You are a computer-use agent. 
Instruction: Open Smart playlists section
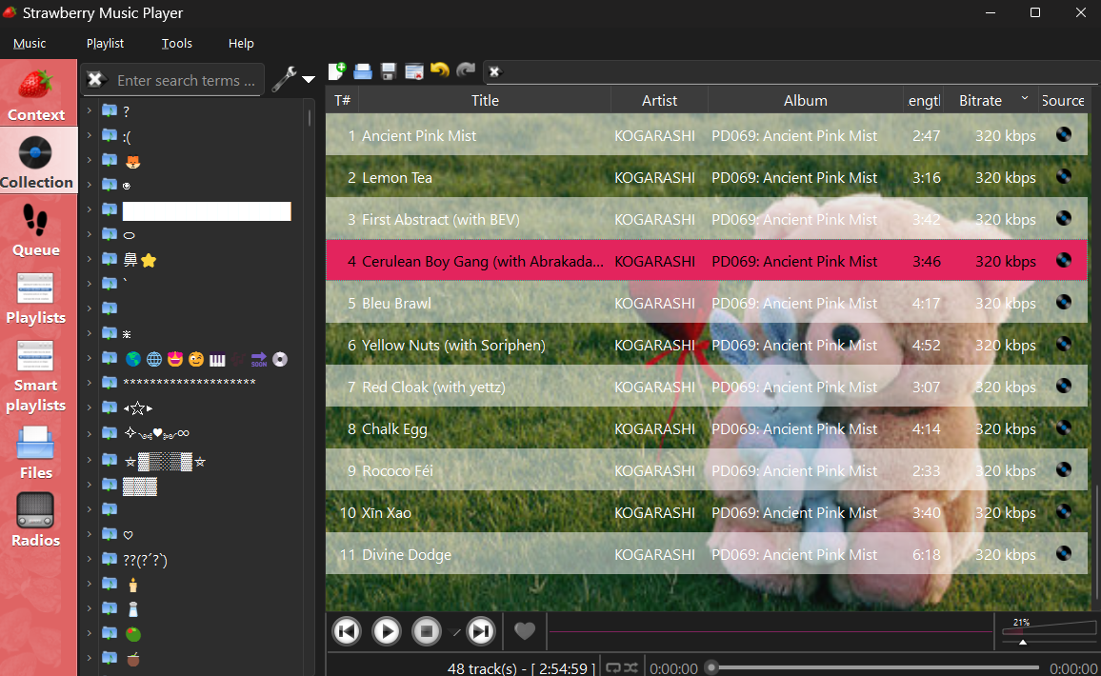pos(38,375)
